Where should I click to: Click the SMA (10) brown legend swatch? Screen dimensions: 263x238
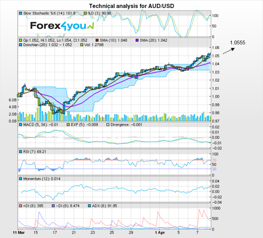coord(97,40)
